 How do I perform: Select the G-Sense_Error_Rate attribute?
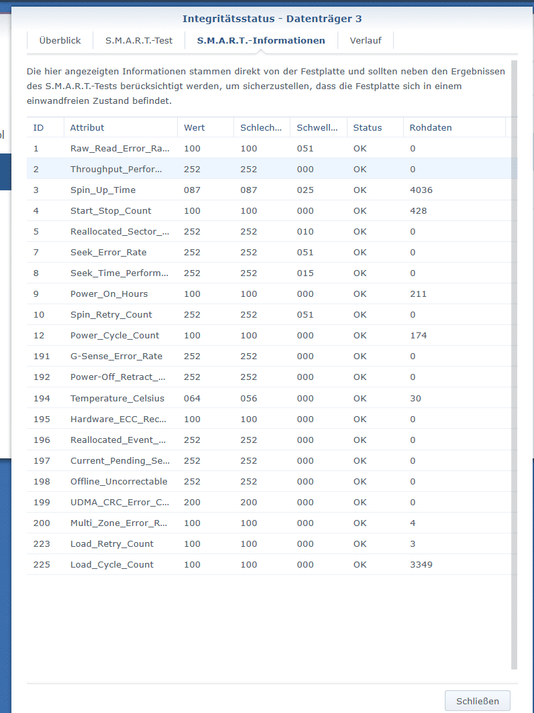[x=116, y=356]
